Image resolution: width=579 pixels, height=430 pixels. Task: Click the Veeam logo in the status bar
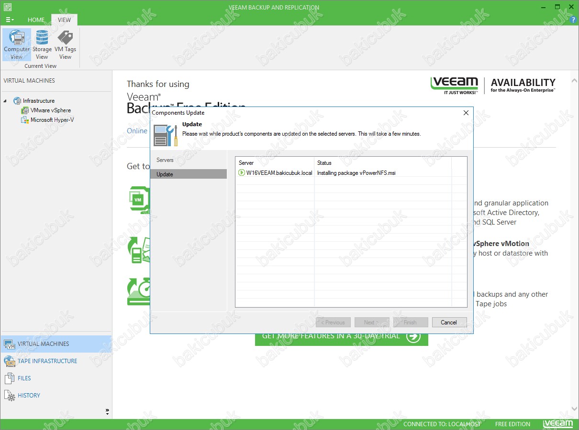[x=558, y=424]
